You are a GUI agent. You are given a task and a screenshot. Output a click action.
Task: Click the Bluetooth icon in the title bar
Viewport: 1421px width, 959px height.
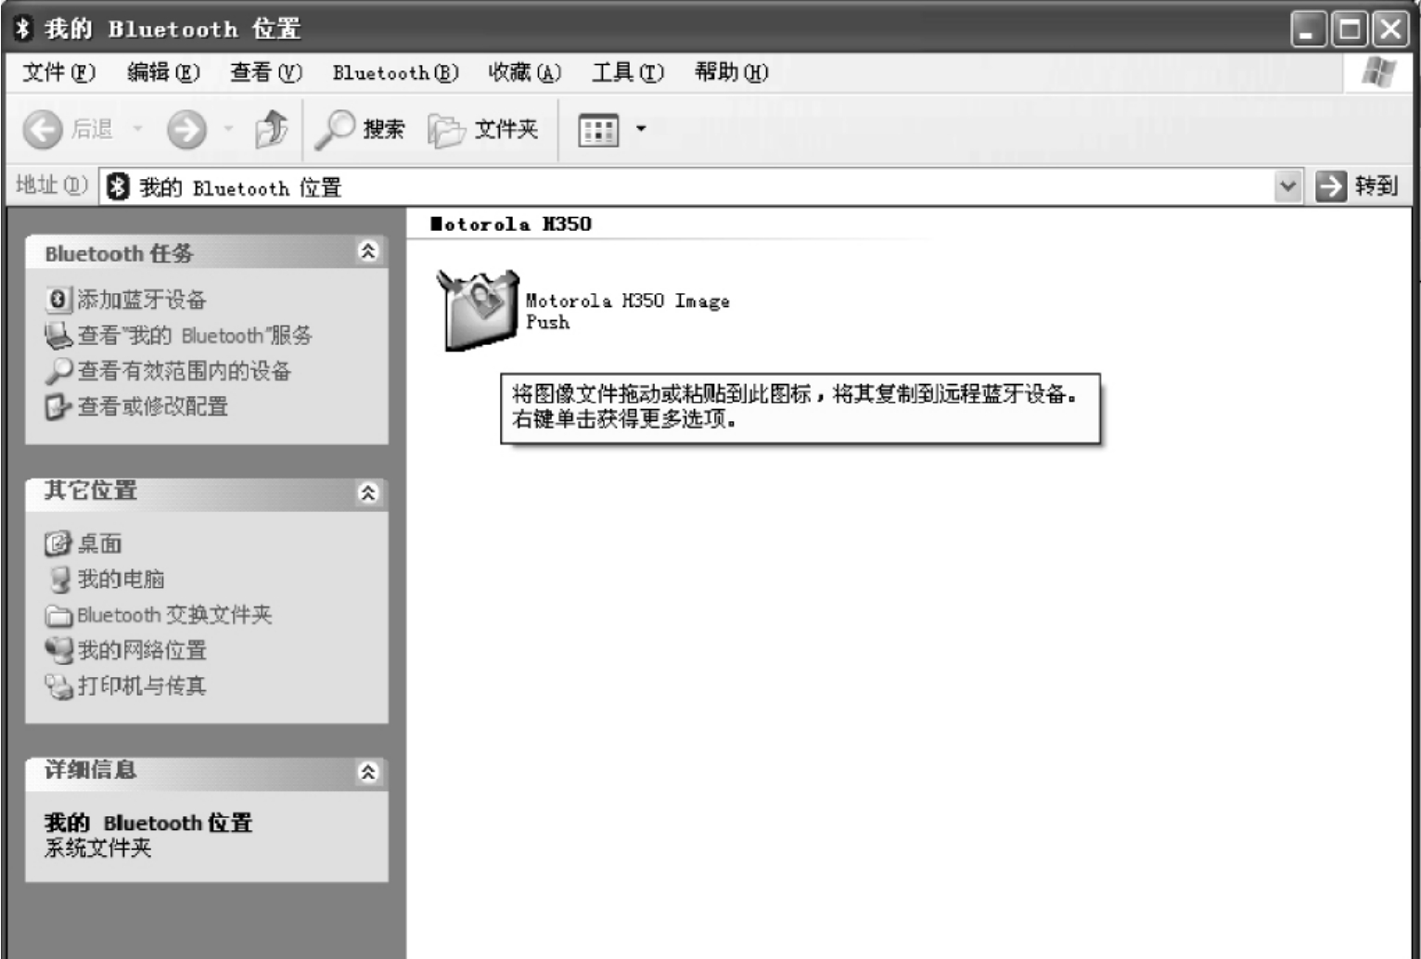(x=23, y=29)
